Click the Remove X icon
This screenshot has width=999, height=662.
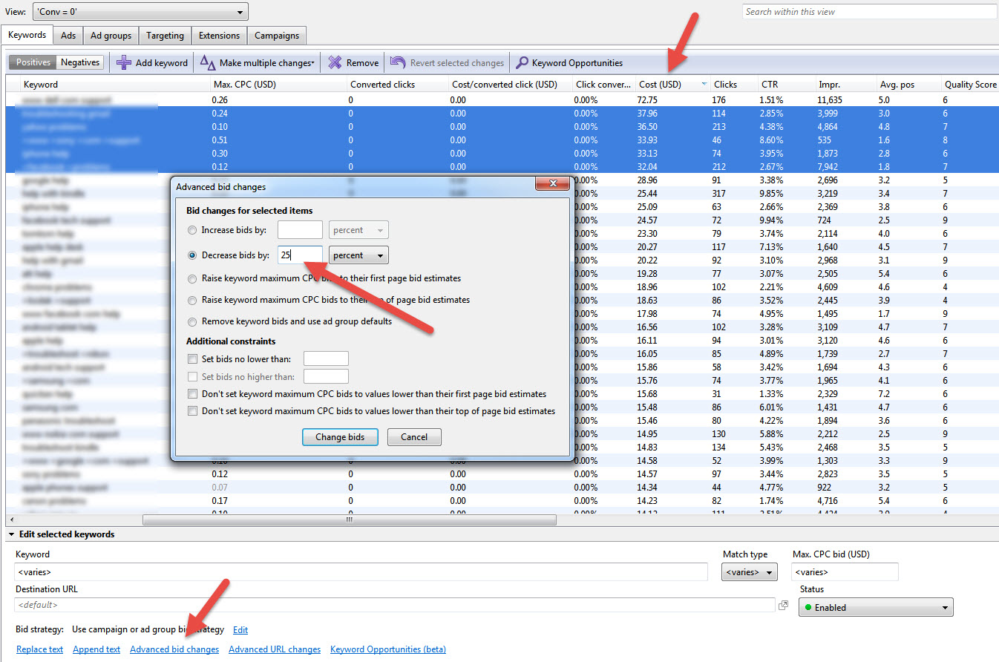tap(335, 63)
